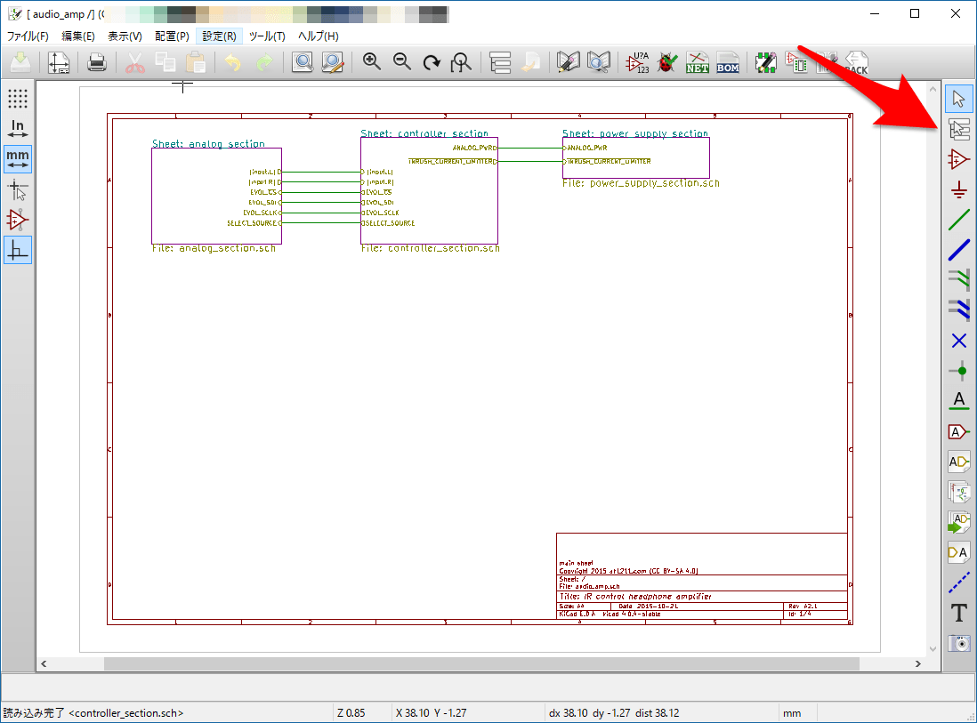Open the ファイル(F) menu

(28, 36)
